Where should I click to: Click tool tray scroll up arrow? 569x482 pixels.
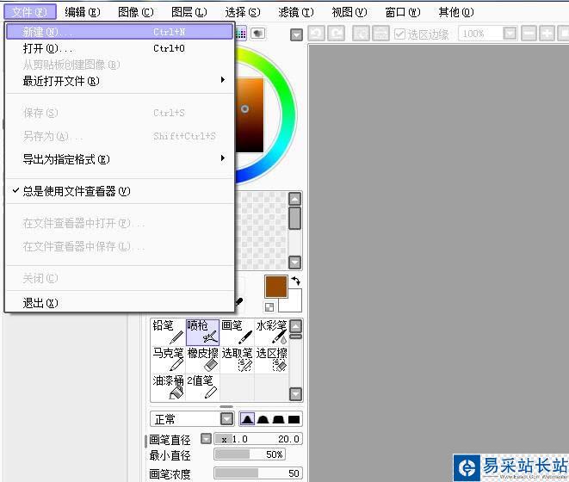[296, 326]
